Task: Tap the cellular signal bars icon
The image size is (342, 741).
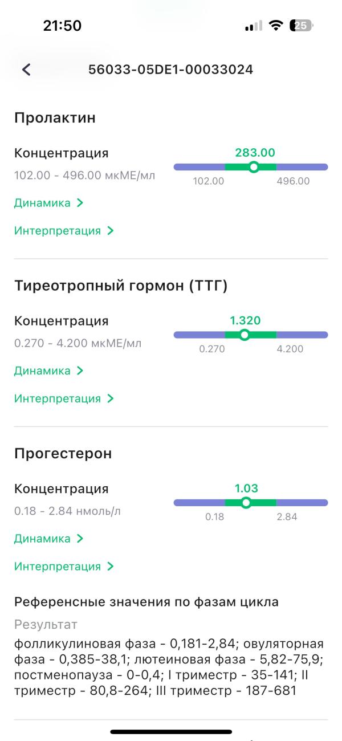Action: [x=254, y=26]
